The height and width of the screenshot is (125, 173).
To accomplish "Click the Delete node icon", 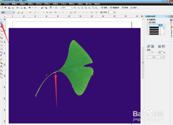I will 22,12.
